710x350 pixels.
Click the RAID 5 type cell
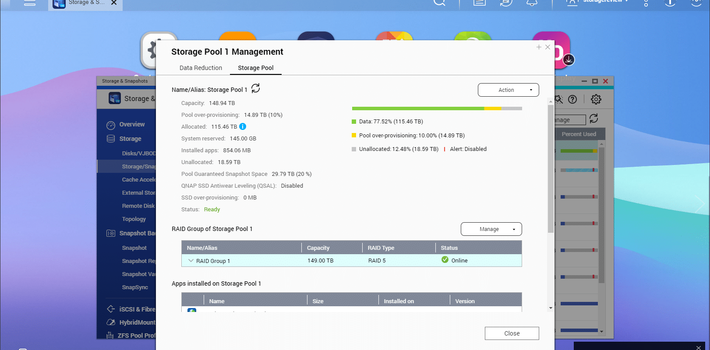pyautogui.click(x=377, y=261)
